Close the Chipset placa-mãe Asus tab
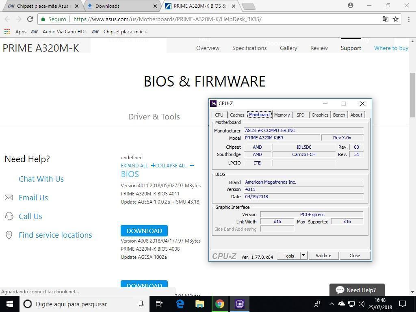Image resolution: width=416 pixels, height=312 pixels. [x=77, y=6]
